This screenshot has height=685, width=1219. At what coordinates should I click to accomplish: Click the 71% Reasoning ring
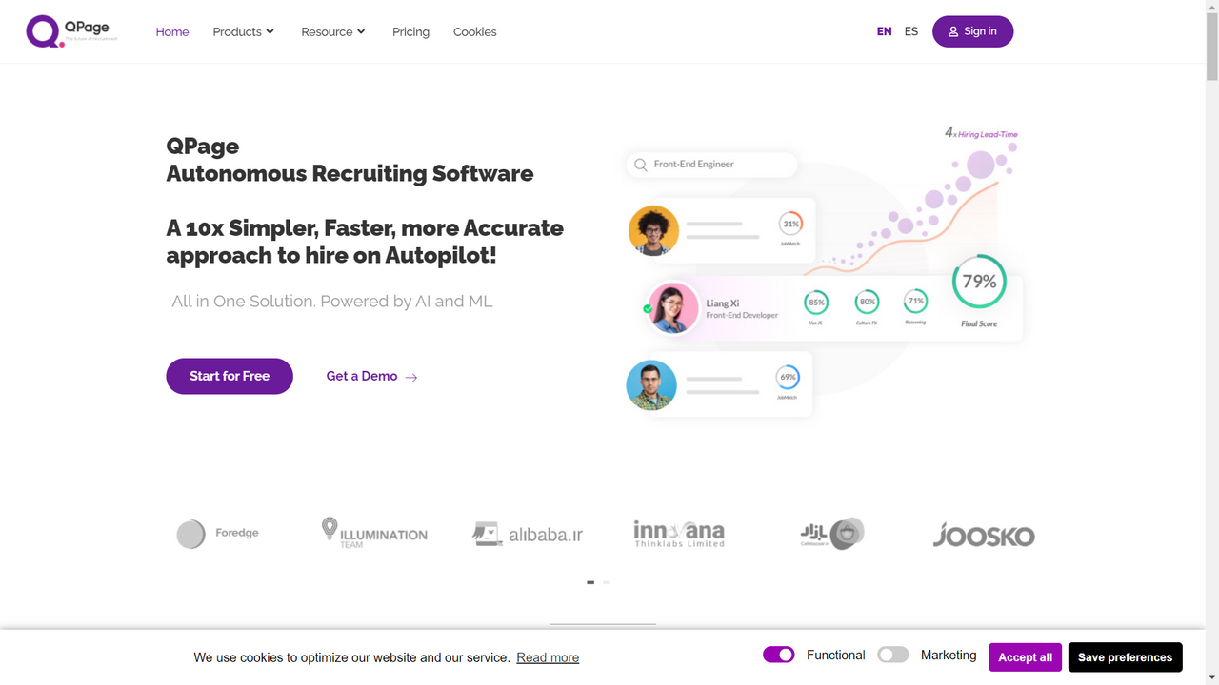click(915, 303)
